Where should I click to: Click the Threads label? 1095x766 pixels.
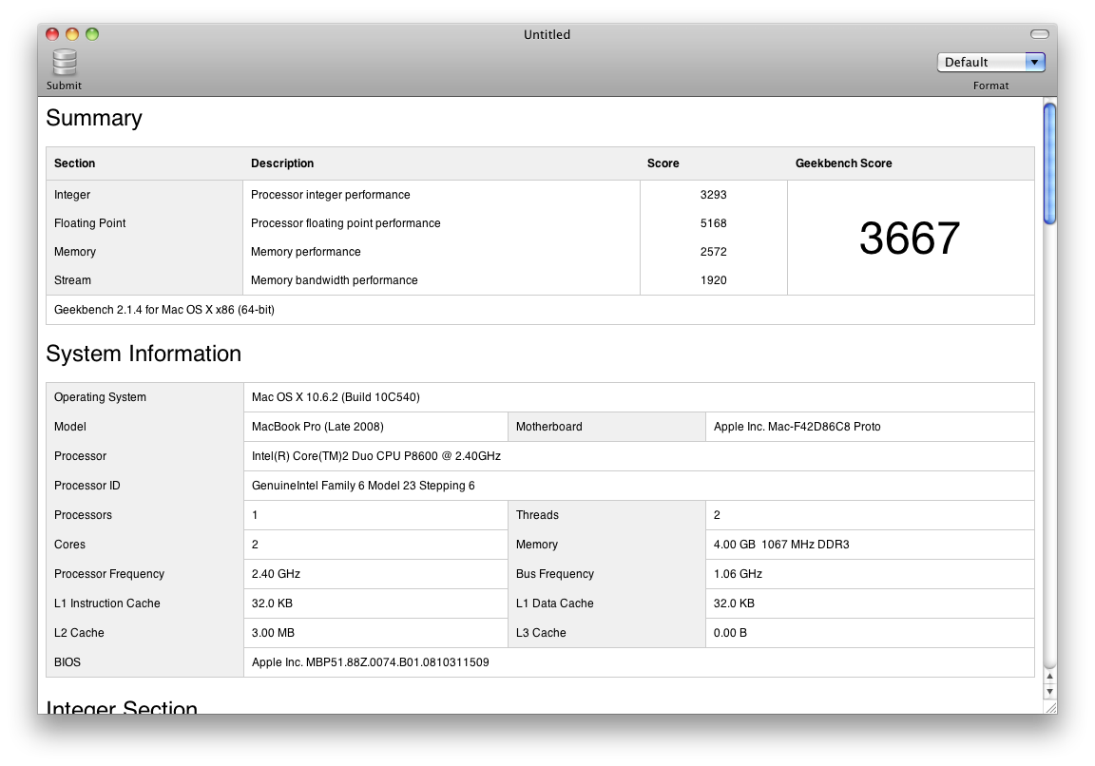pos(537,515)
